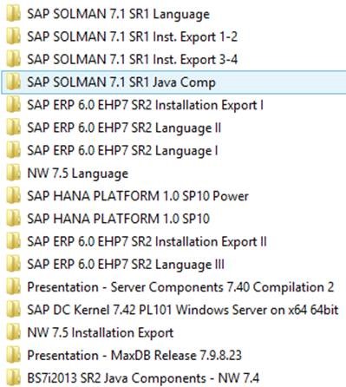Select SAP ERP EHP7 SR2 Installation Export II
346x387 pixels.
tap(147, 242)
